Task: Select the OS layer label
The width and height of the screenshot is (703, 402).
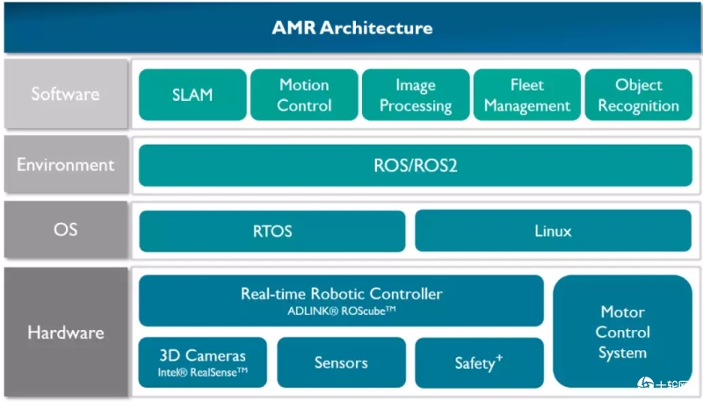Action: click(66, 230)
